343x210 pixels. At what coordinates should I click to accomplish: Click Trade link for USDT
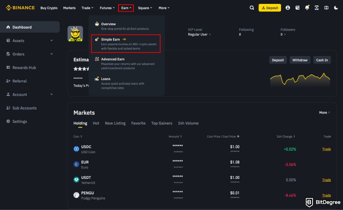[326, 180]
